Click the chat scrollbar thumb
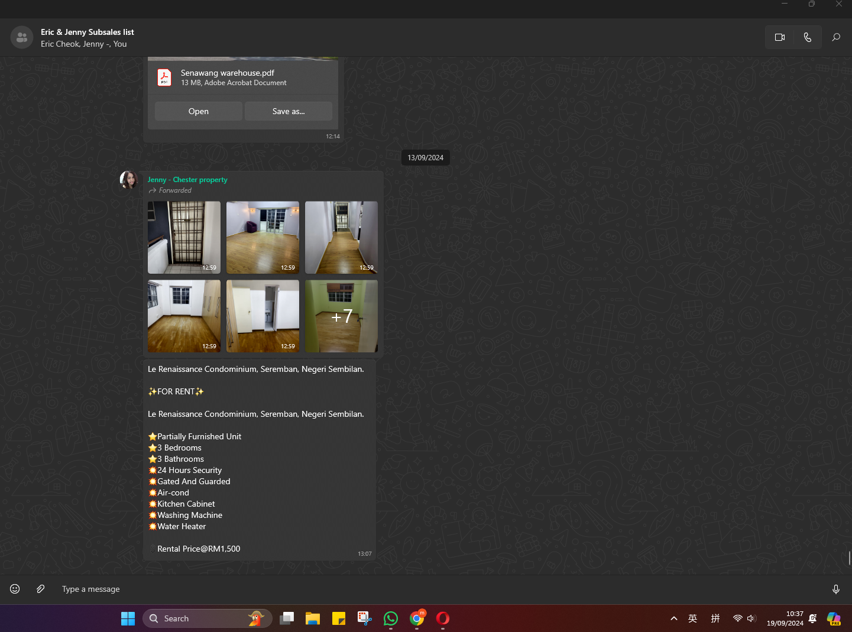 click(849, 558)
